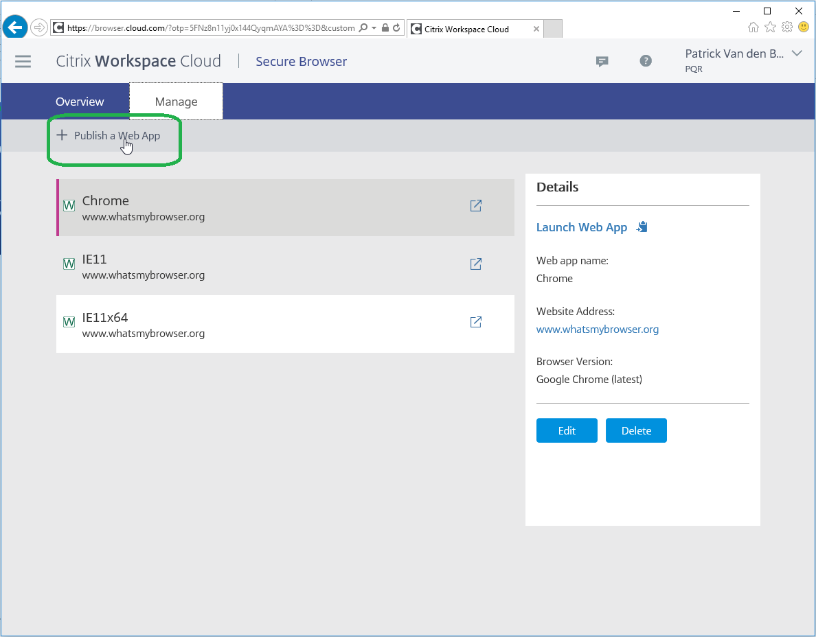This screenshot has width=816, height=637.
Task: Open a new blank browser tab
Action: pyautogui.click(x=553, y=29)
